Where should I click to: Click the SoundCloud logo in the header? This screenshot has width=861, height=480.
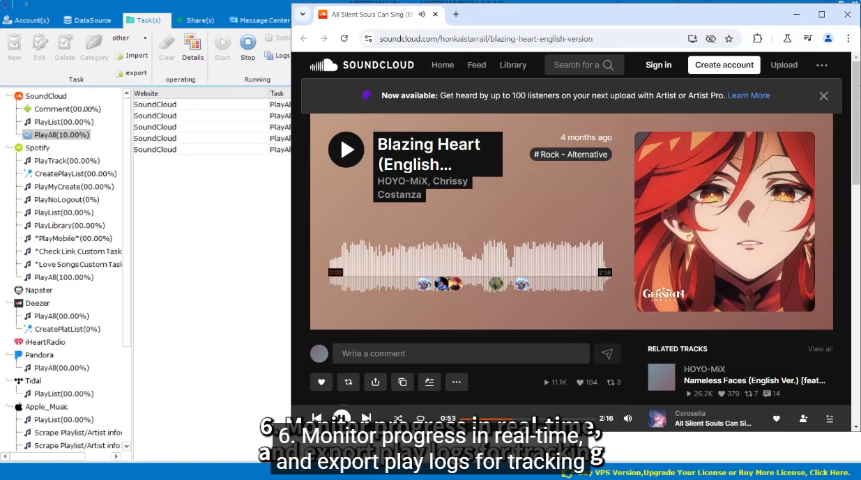tap(362, 65)
